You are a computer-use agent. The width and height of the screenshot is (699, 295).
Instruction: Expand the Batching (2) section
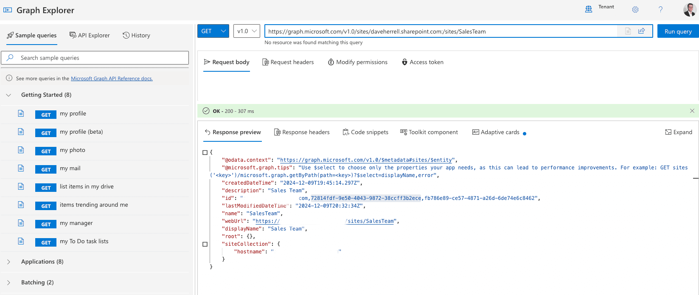(8, 283)
